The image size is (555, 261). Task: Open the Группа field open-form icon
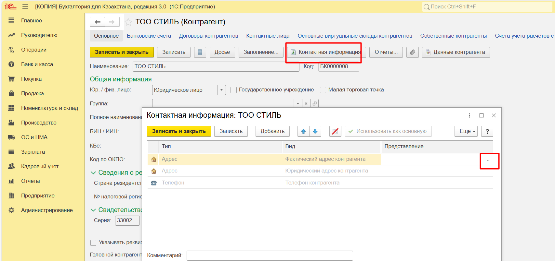pos(314,104)
